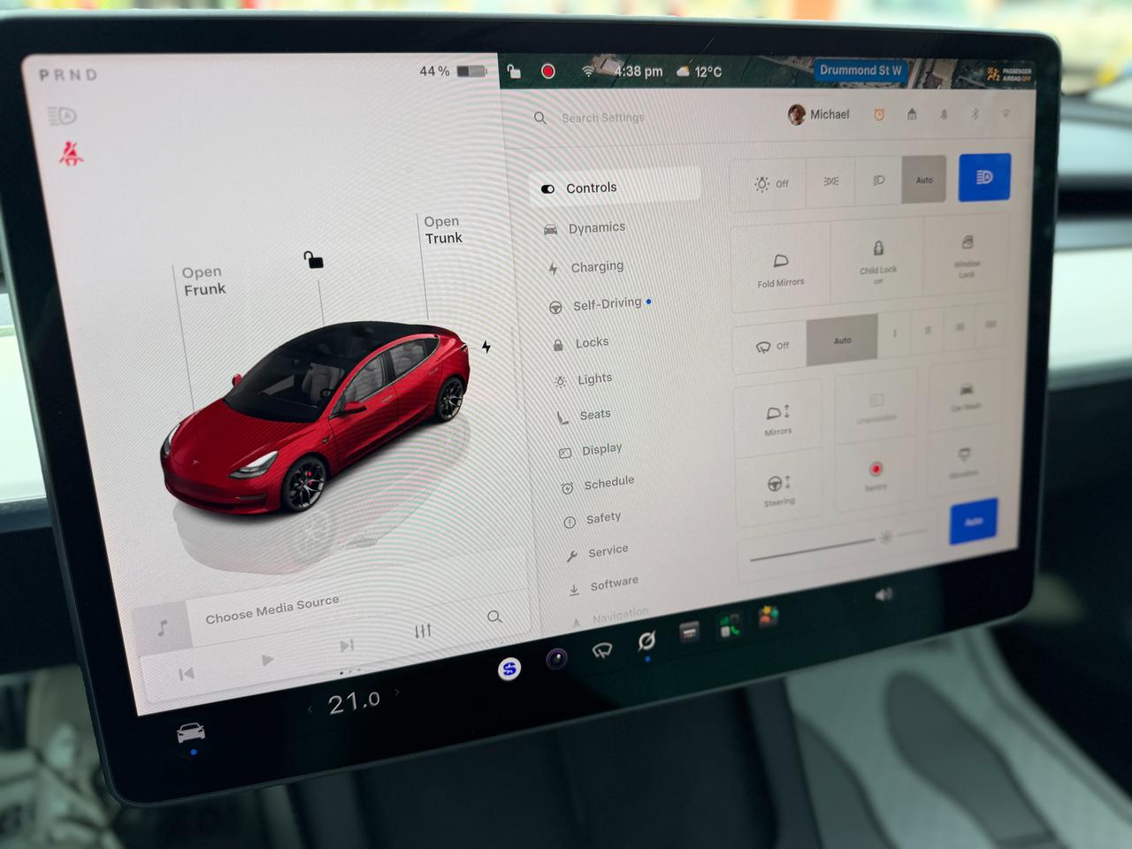Screen dimensions: 1132x849
Task: Tap the charge port lightning bolt icon
Action: [486, 347]
